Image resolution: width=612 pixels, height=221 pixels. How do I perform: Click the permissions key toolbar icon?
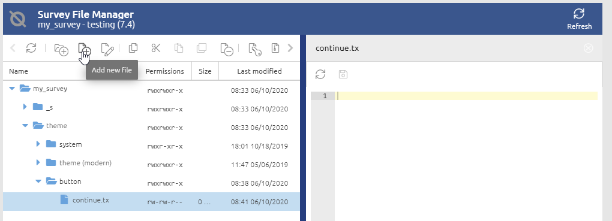click(x=254, y=49)
